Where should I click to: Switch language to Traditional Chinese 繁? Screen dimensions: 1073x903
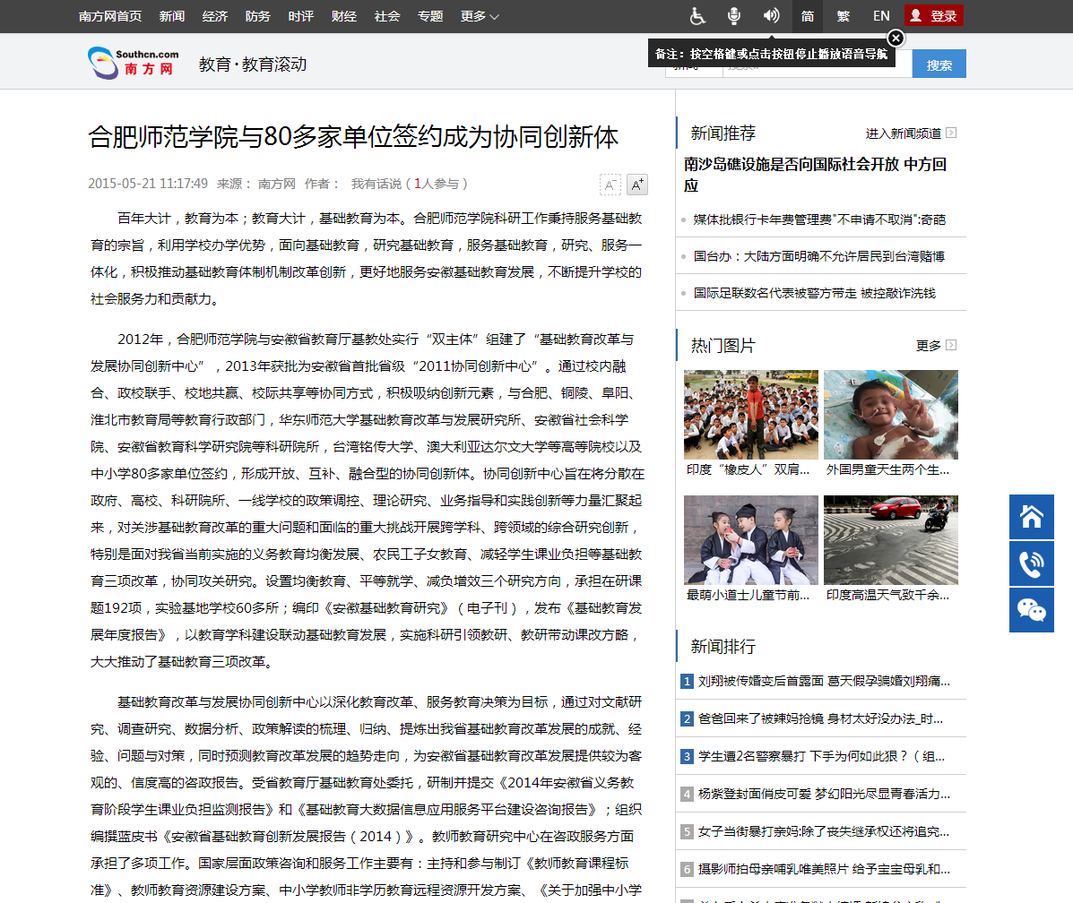click(x=844, y=16)
